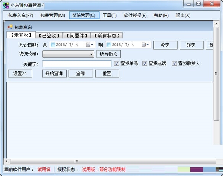This screenshot has height=176, width=223.
Task: Click the blue swatch in status bar
Action: [209, 169]
